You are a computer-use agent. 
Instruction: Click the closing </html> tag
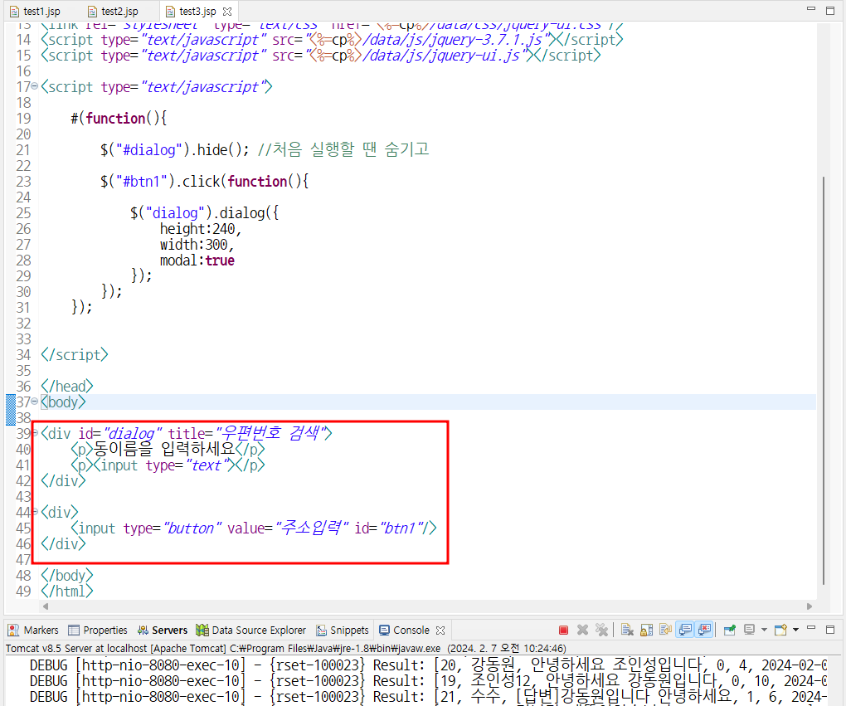point(67,591)
